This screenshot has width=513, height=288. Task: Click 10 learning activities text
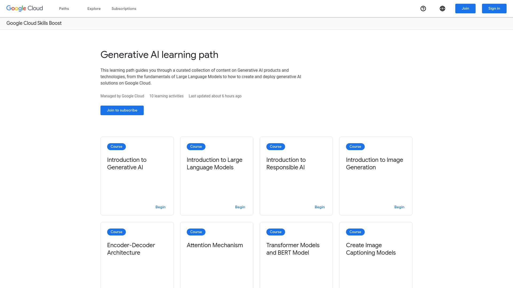(166, 96)
